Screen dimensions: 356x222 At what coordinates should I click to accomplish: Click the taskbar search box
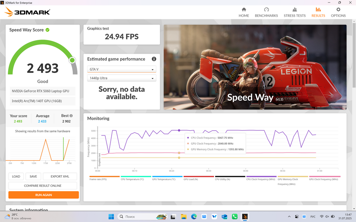click(x=142, y=216)
